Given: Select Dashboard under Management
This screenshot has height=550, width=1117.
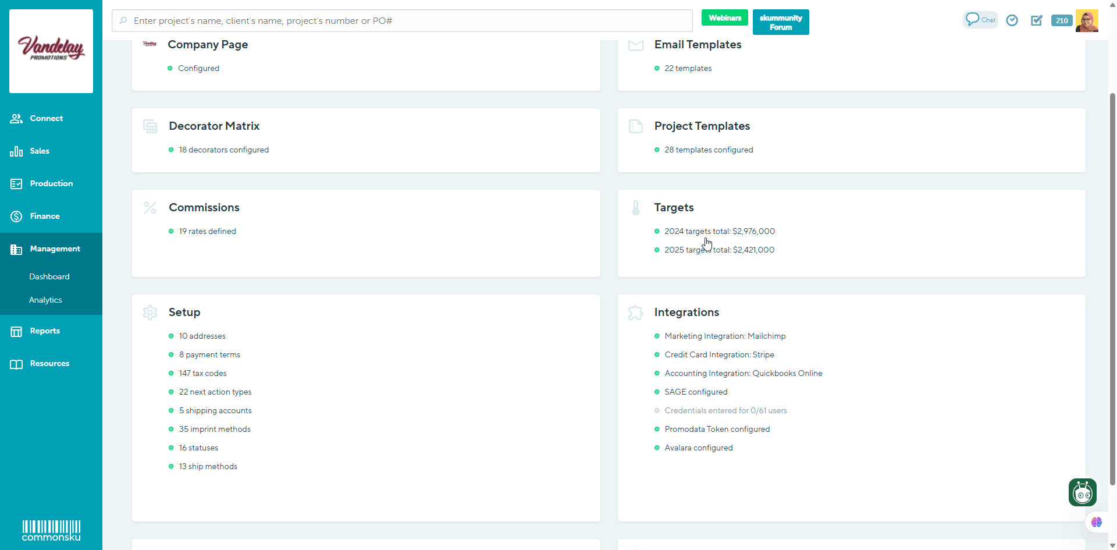Looking at the screenshot, I should (x=49, y=276).
